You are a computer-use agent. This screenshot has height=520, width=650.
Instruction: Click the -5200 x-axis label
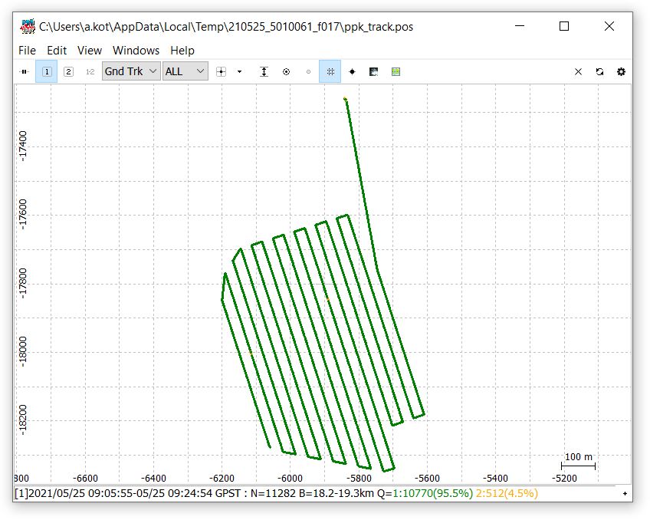[564, 478]
